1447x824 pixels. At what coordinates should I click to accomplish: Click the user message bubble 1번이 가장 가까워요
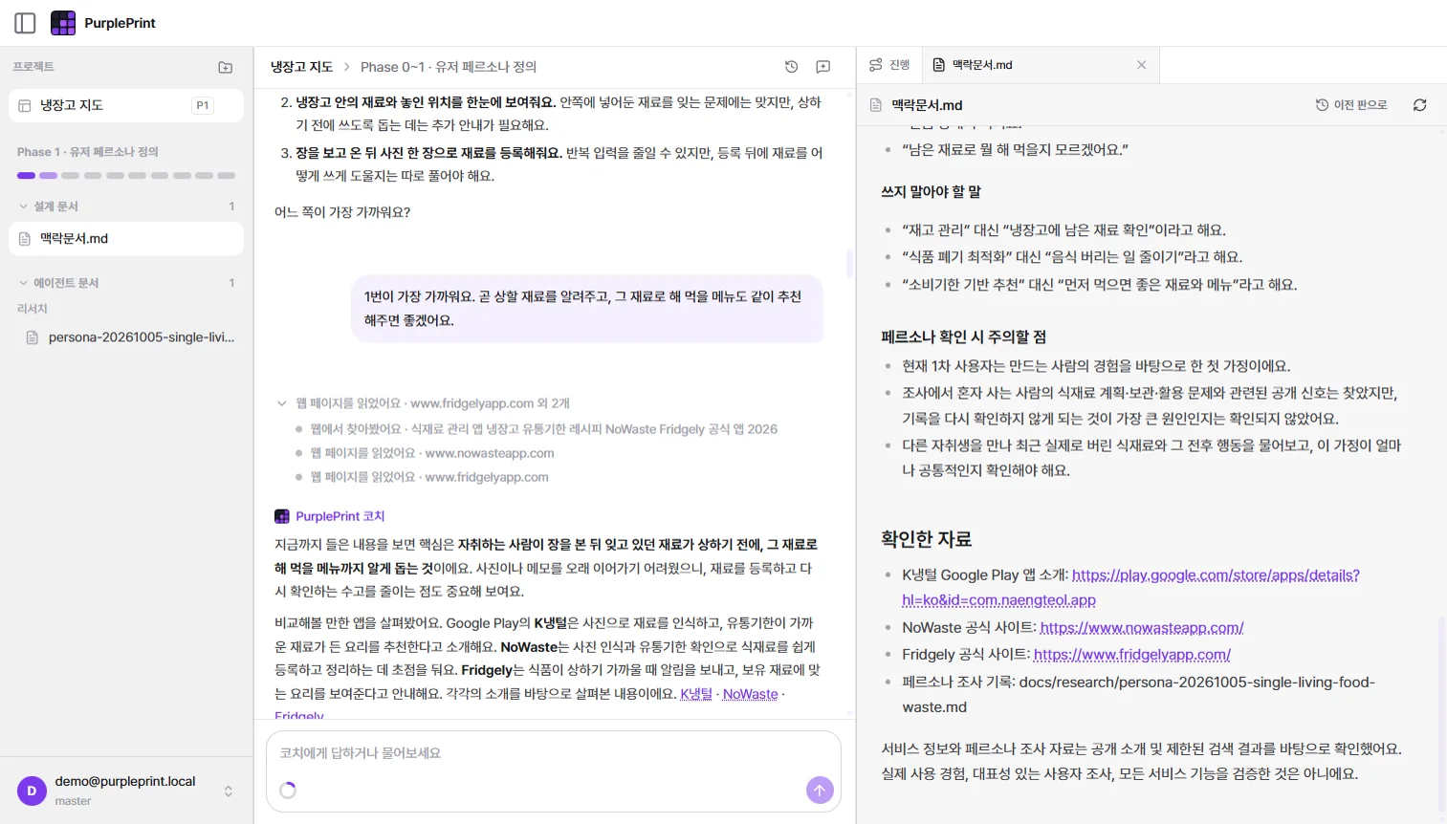(x=587, y=309)
